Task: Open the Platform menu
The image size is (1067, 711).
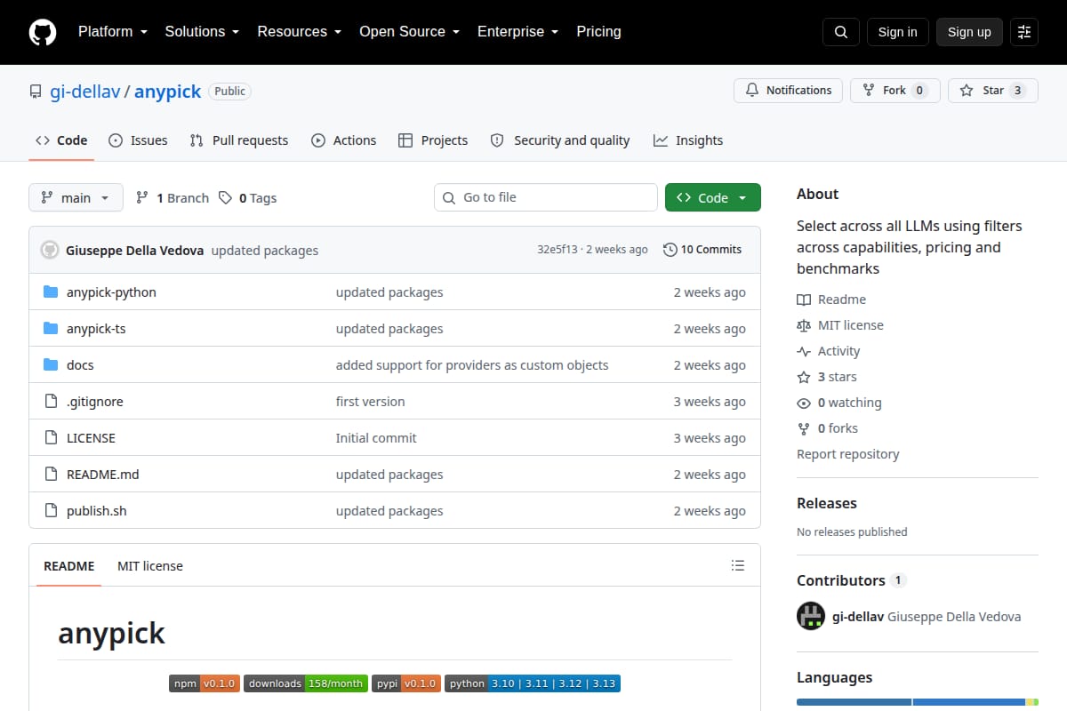Action: [112, 32]
